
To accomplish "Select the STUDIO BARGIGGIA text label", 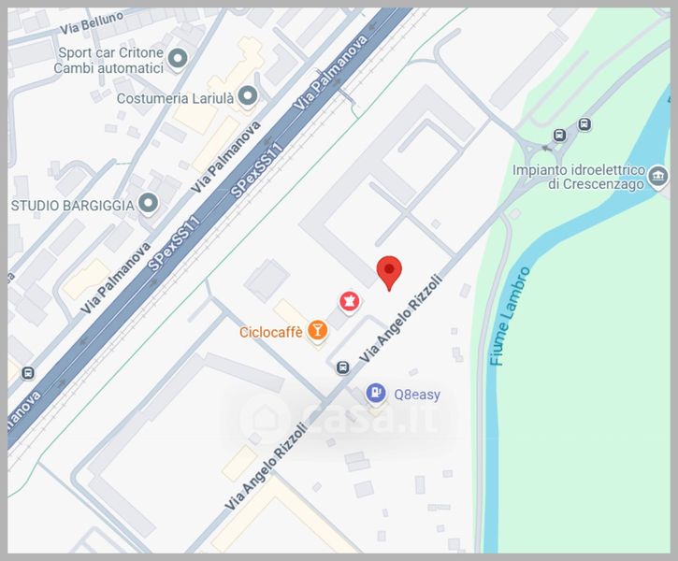I will tap(73, 206).
